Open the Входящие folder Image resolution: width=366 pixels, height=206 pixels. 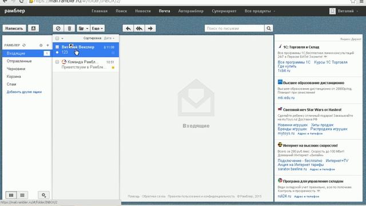pos(27,53)
